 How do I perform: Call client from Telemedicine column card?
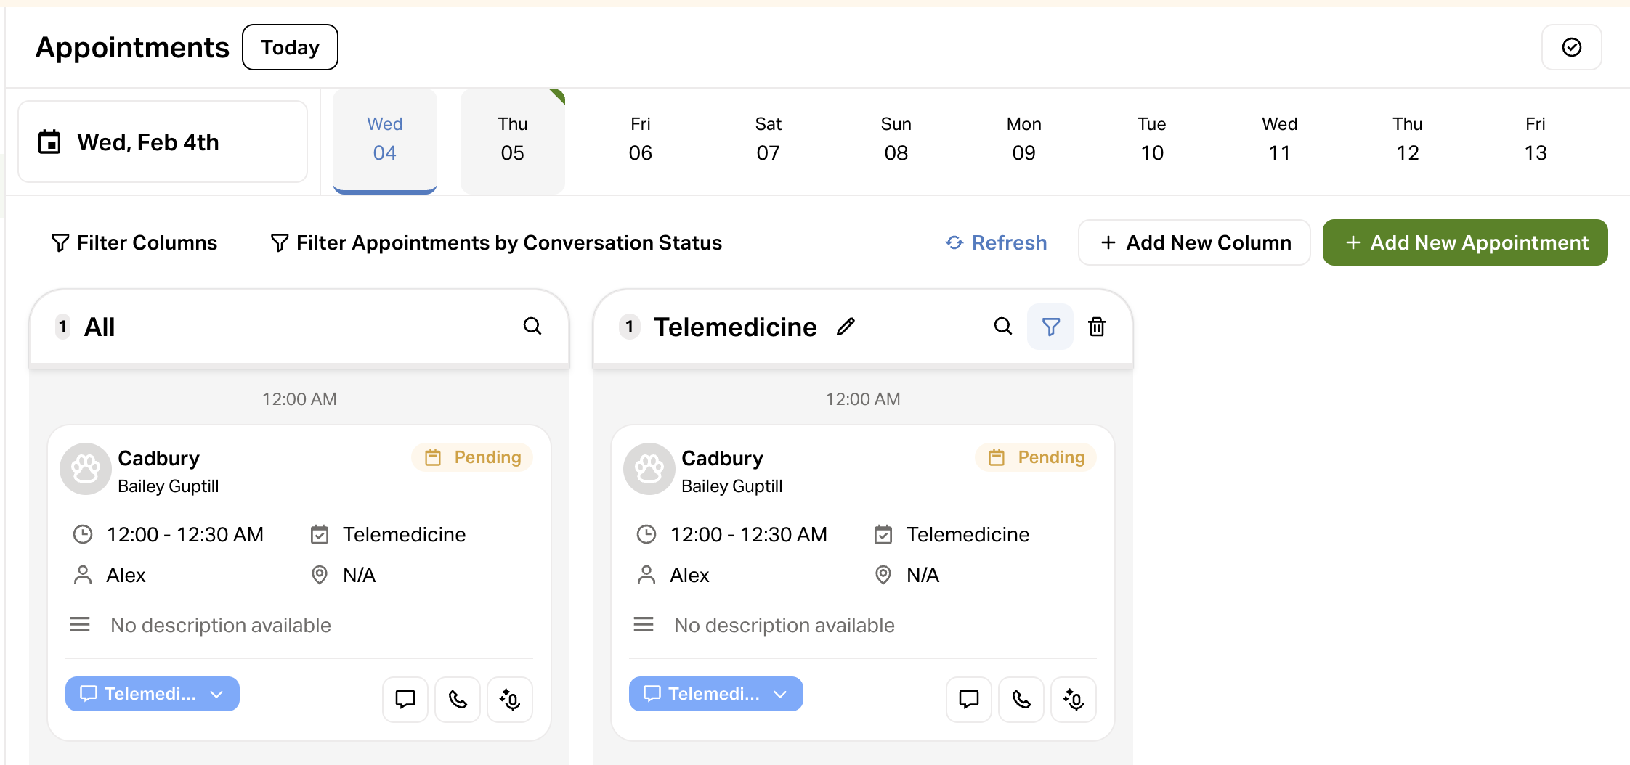coord(1021,699)
